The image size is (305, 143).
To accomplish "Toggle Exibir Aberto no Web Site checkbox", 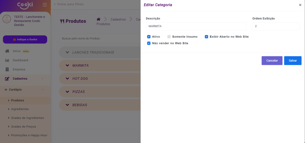I will coord(206,37).
